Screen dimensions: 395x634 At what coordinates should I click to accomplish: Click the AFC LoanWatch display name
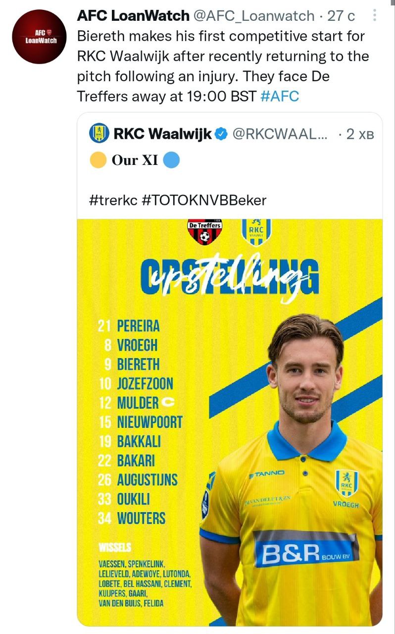(133, 16)
